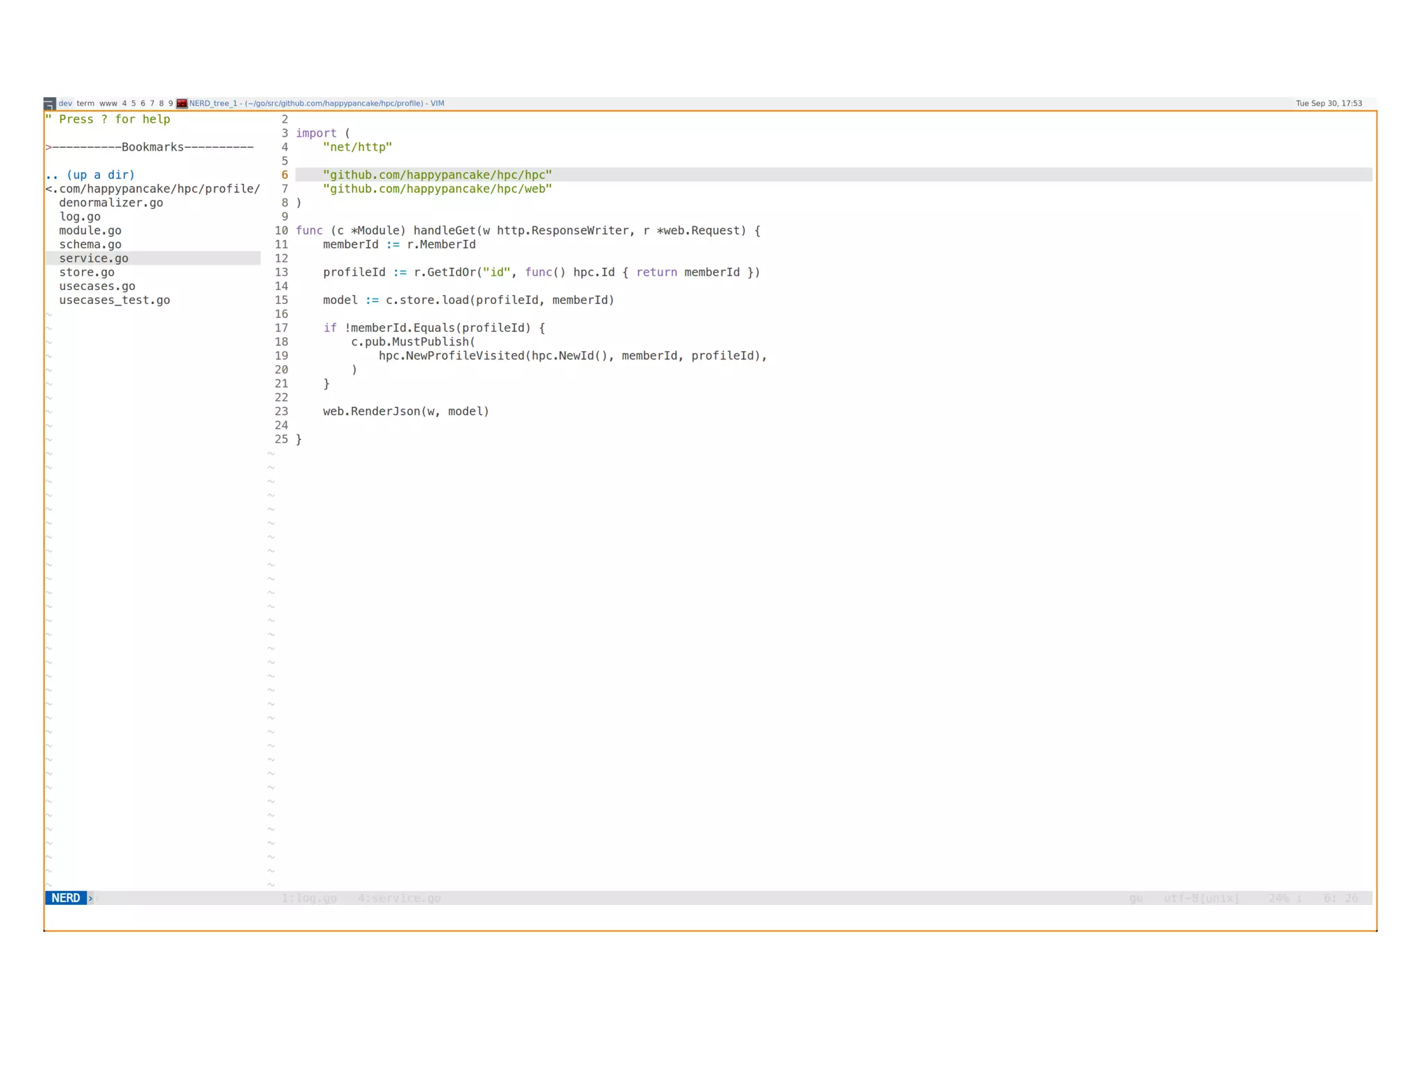1421x1066 pixels.
Task: Switch to workspace 9
Action: [x=171, y=103]
